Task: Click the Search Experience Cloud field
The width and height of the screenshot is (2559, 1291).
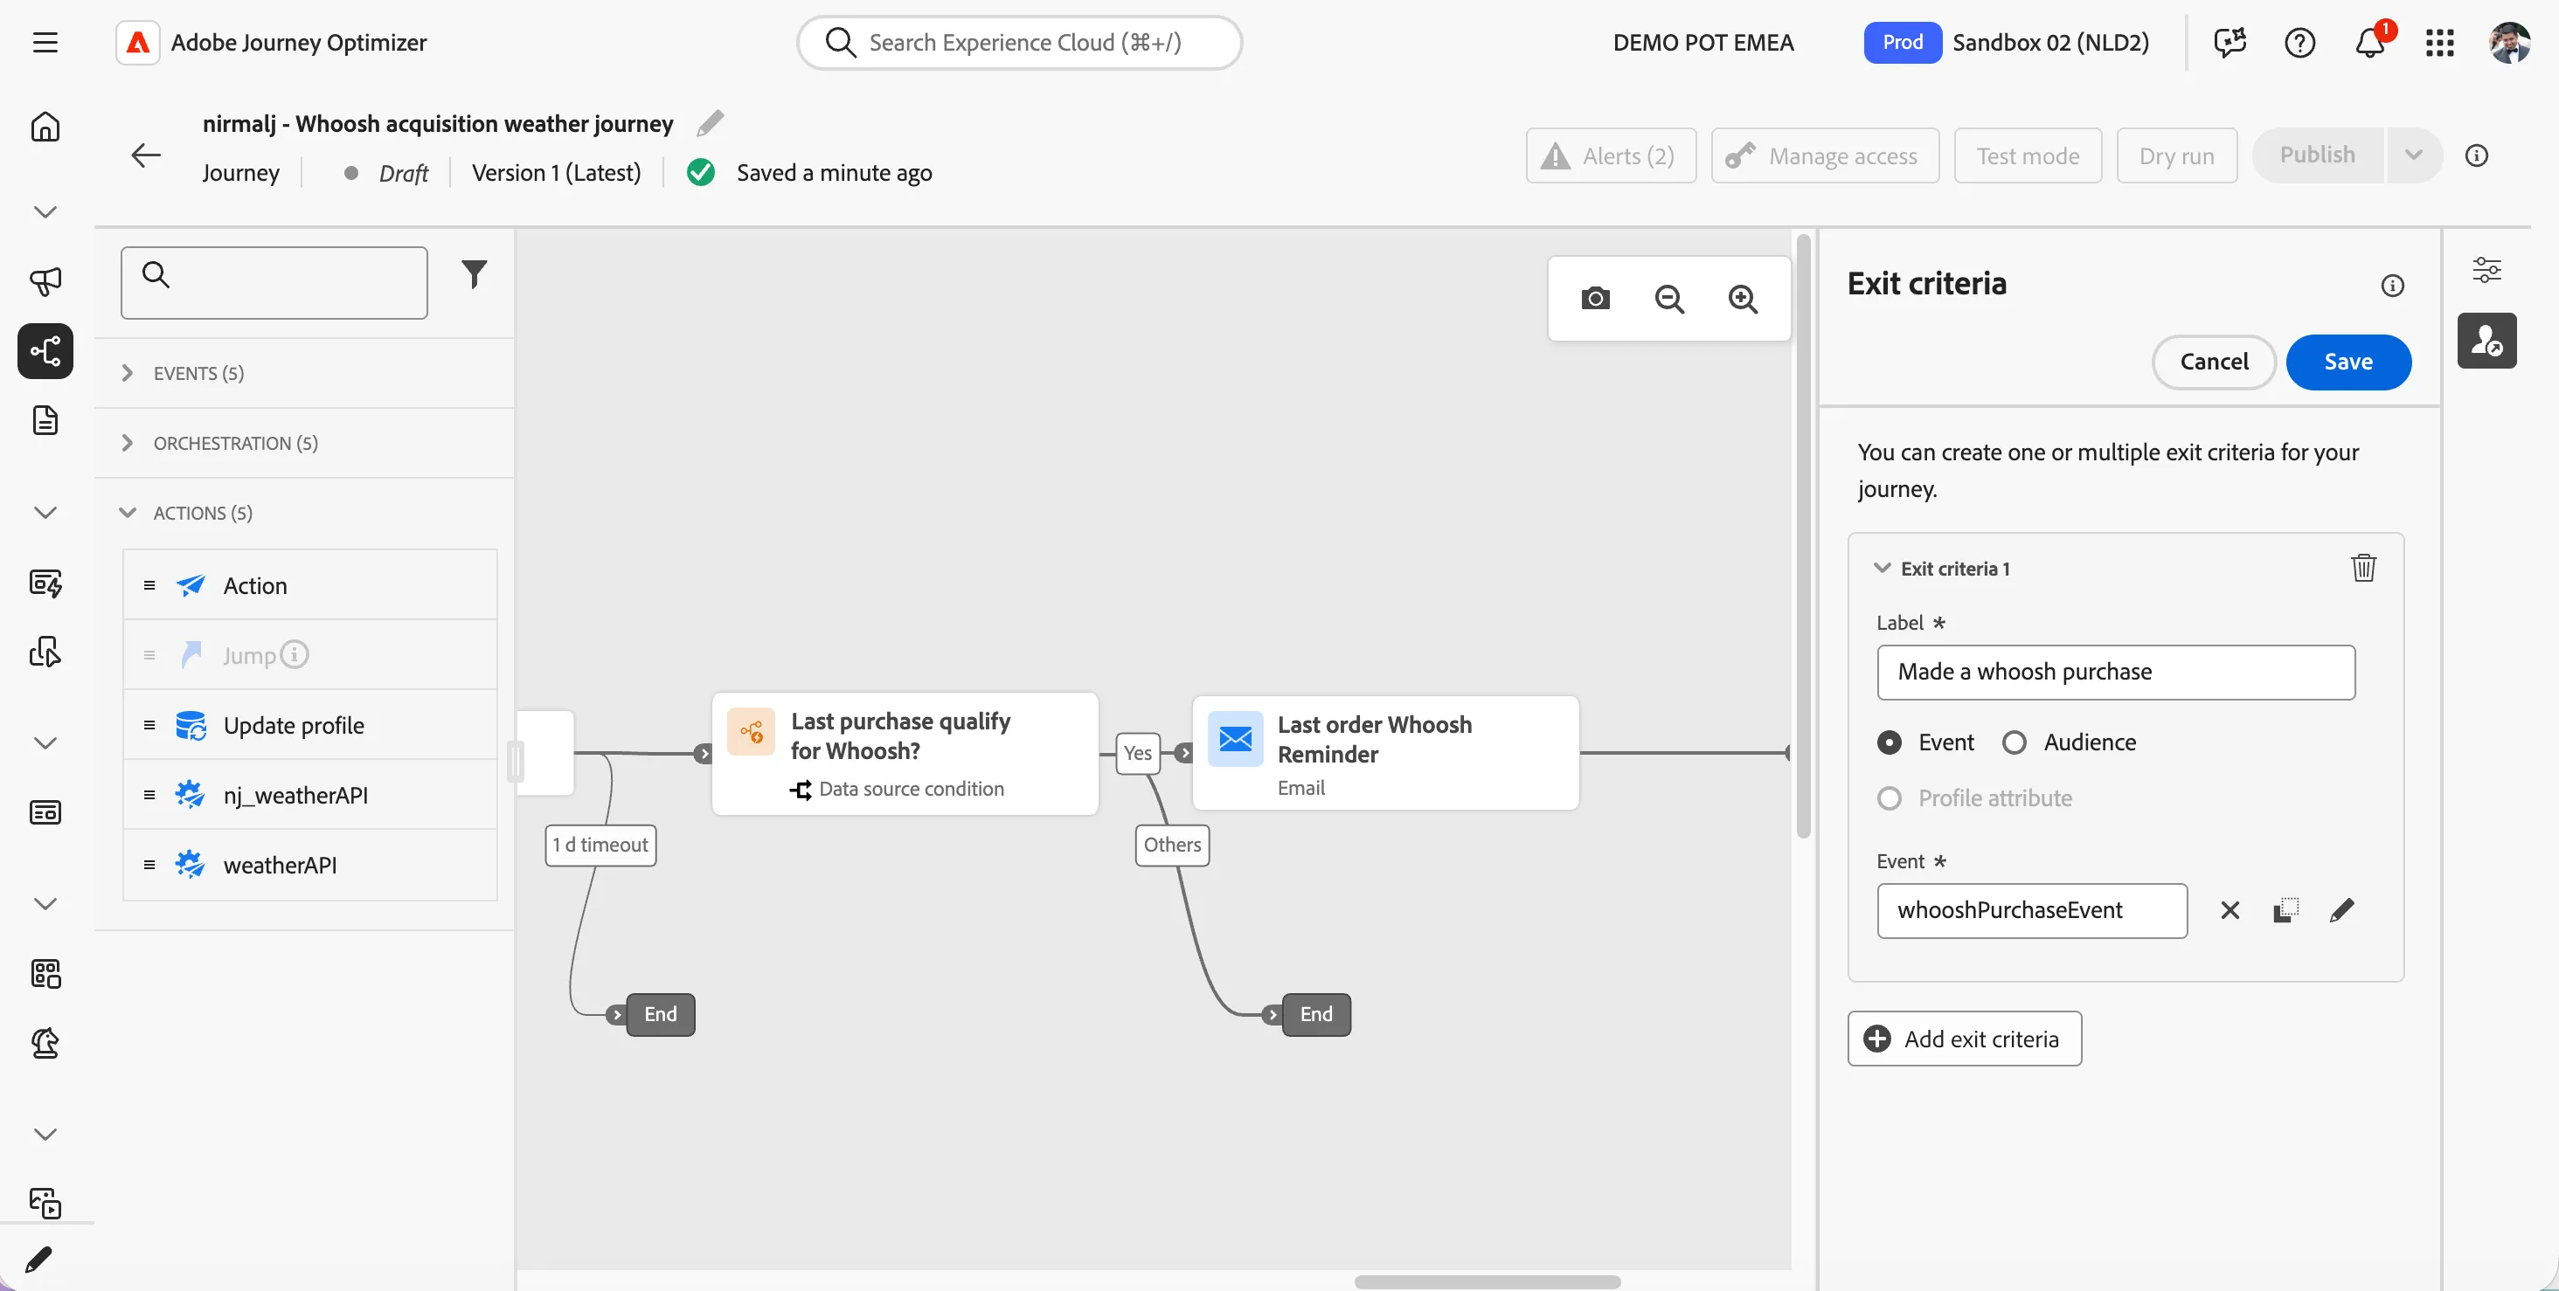Action: pyautogui.click(x=1018, y=43)
